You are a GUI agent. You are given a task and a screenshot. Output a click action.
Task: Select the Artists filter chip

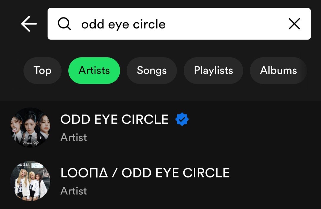coord(94,70)
